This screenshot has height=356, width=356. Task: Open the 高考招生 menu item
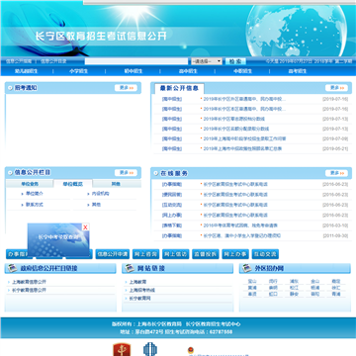(298, 71)
